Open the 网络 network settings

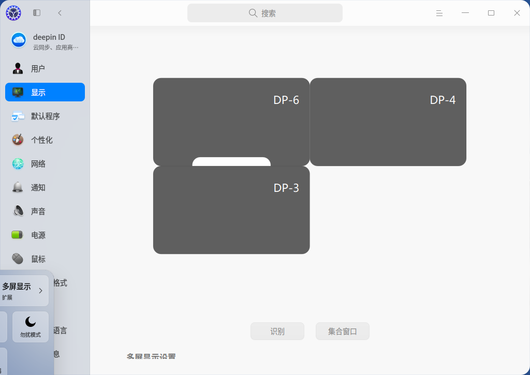point(45,164)
